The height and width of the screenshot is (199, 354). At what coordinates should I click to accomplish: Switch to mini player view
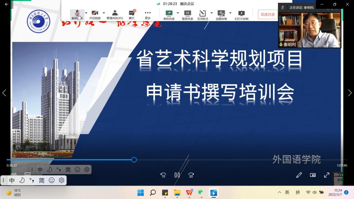tap(313, 175)
